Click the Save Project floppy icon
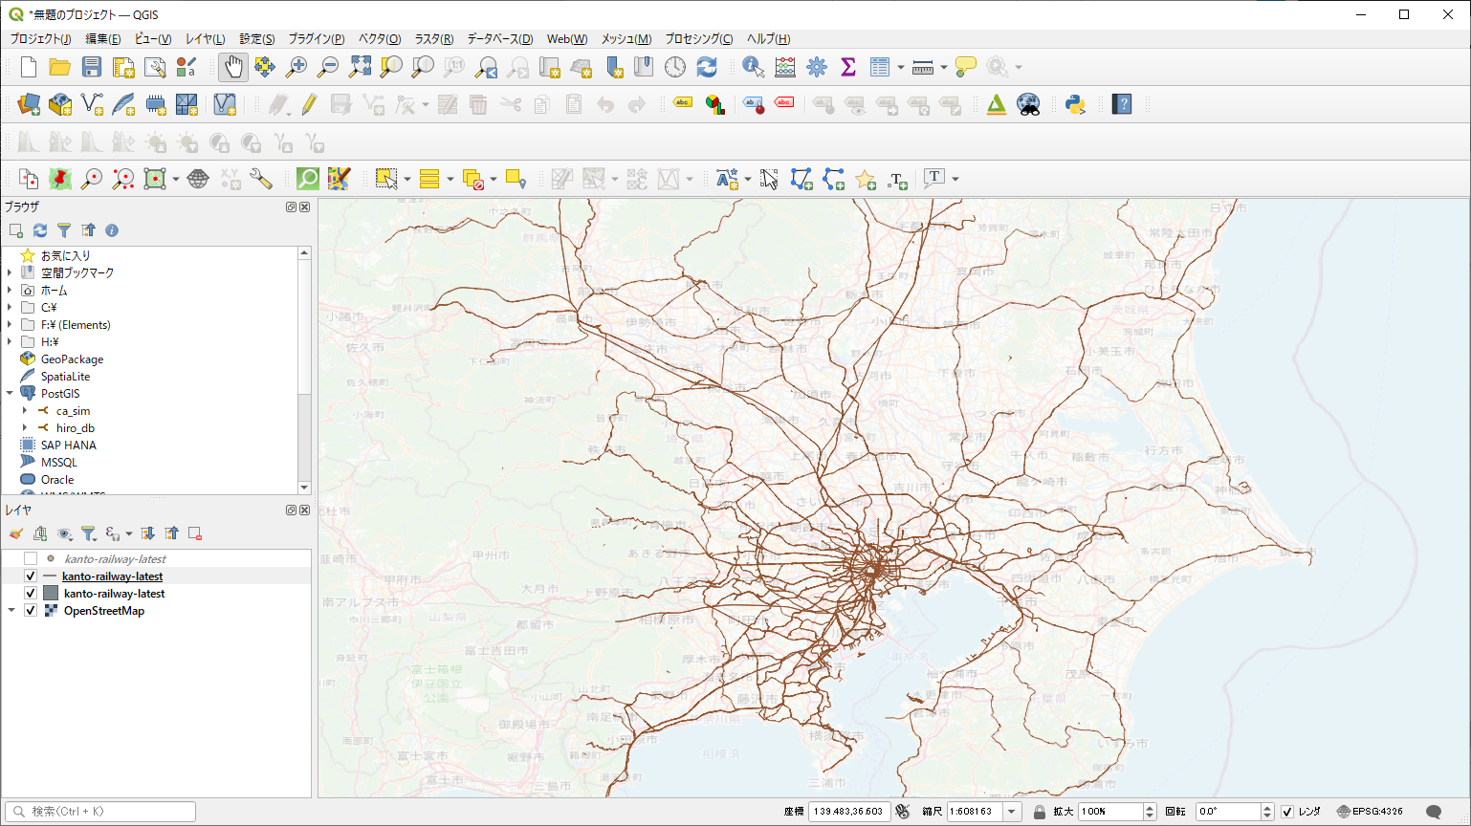This screenshot has width=1471, height=826. point(92,67)
